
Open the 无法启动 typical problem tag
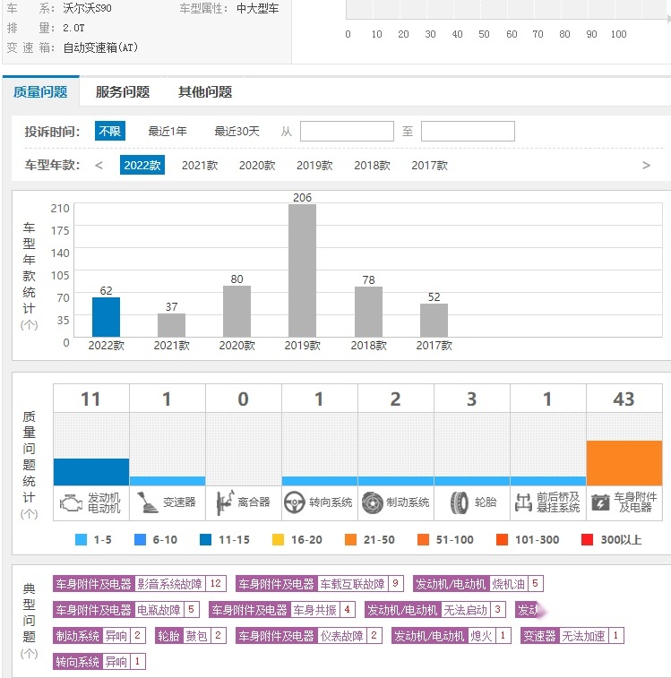pos(435,610)
